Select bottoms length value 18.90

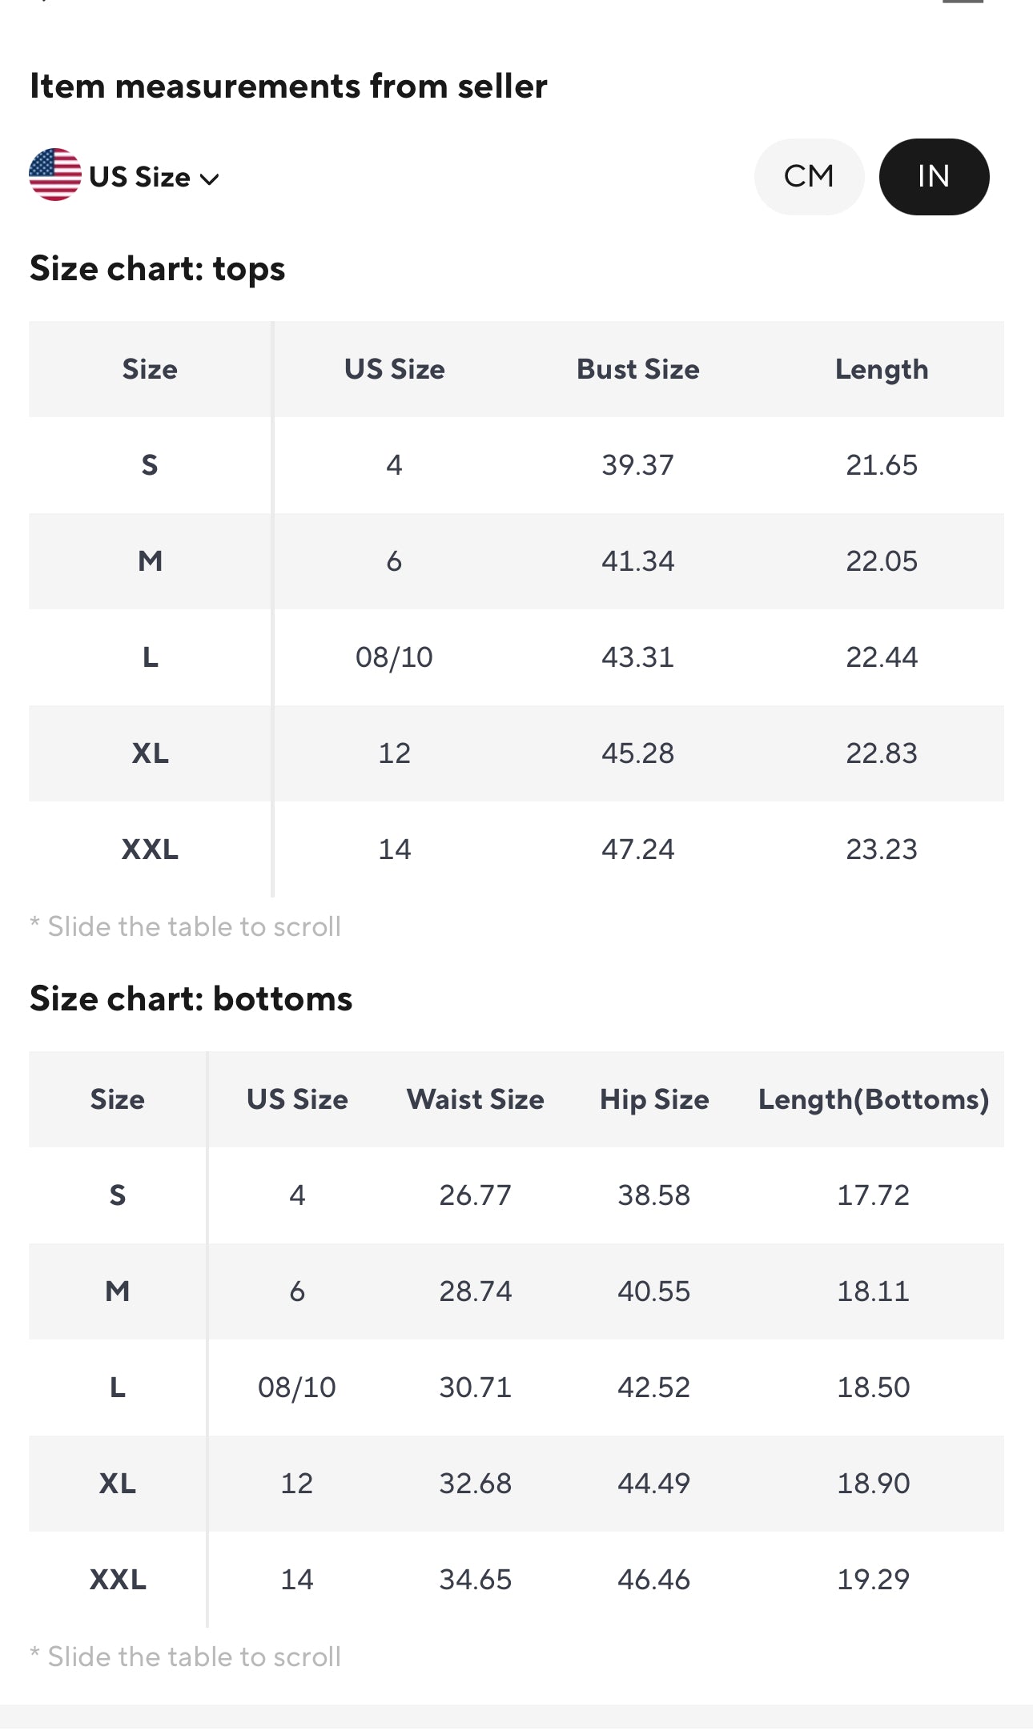[x=873, y=1484]
